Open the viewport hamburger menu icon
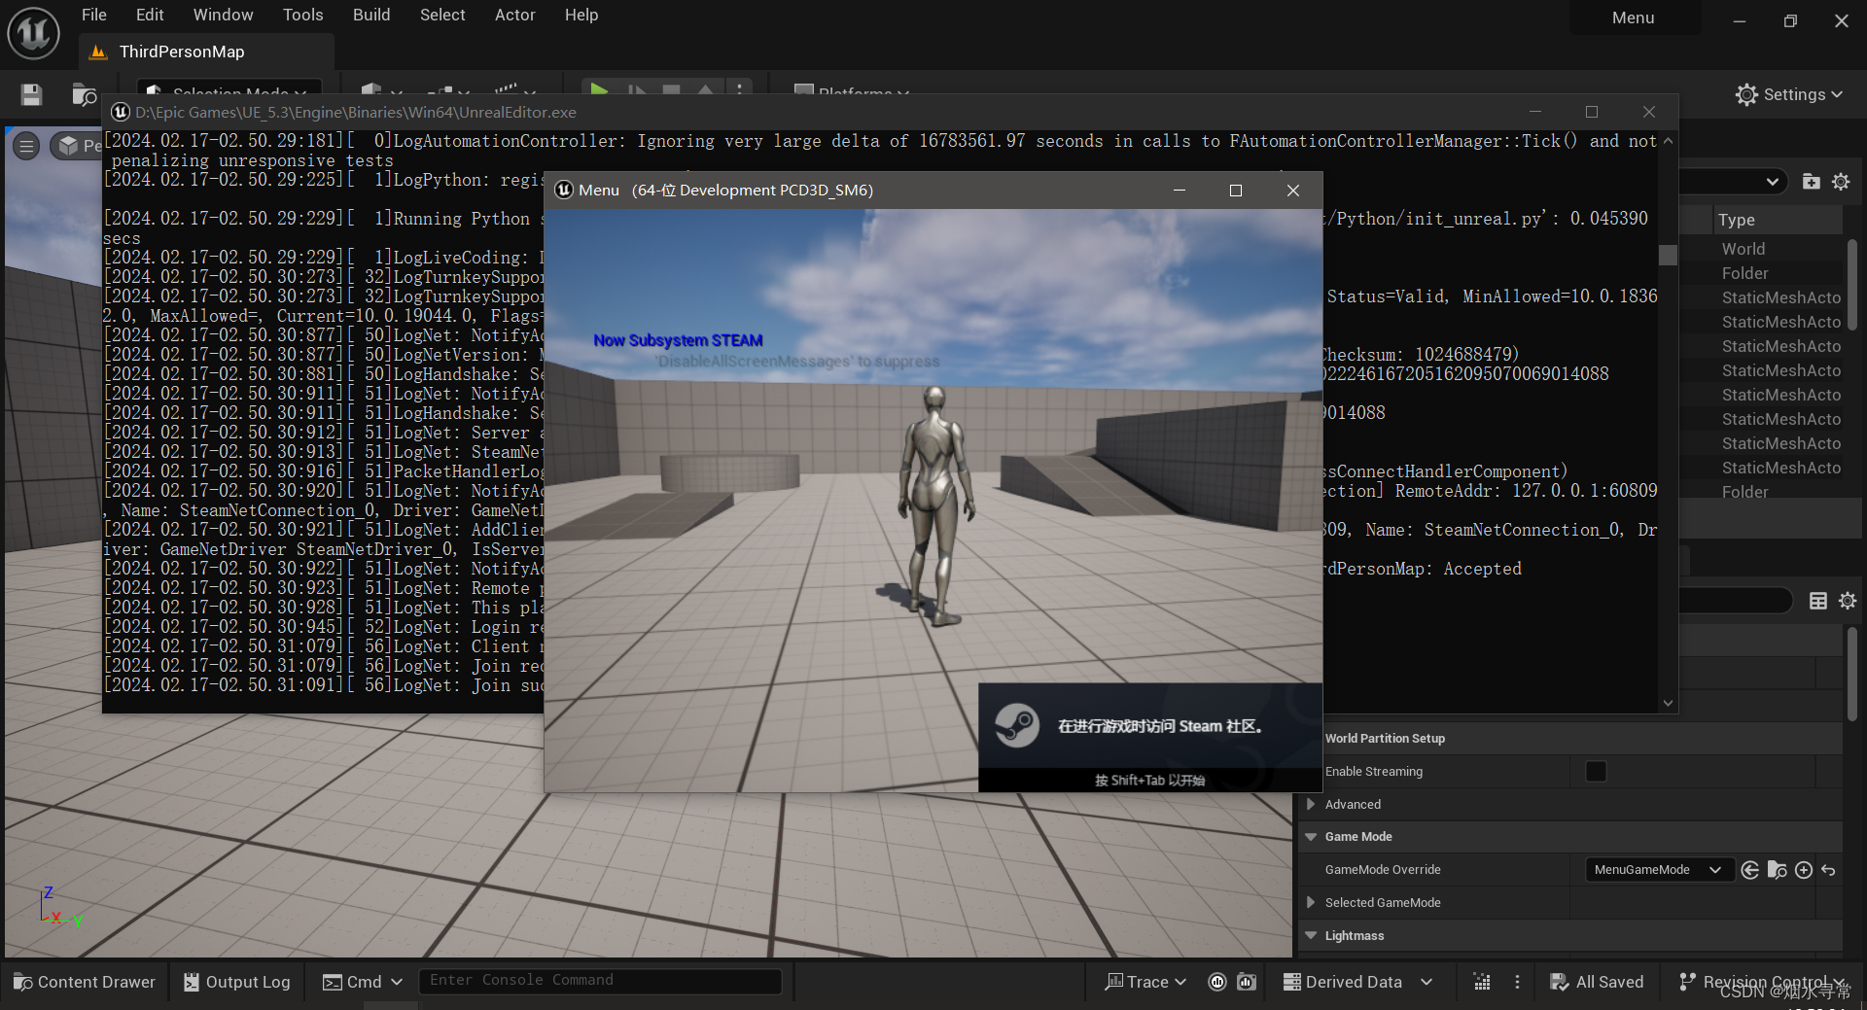 tap(26, 147)
